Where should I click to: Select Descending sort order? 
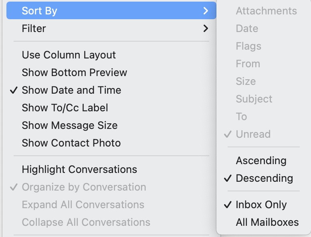264,178
